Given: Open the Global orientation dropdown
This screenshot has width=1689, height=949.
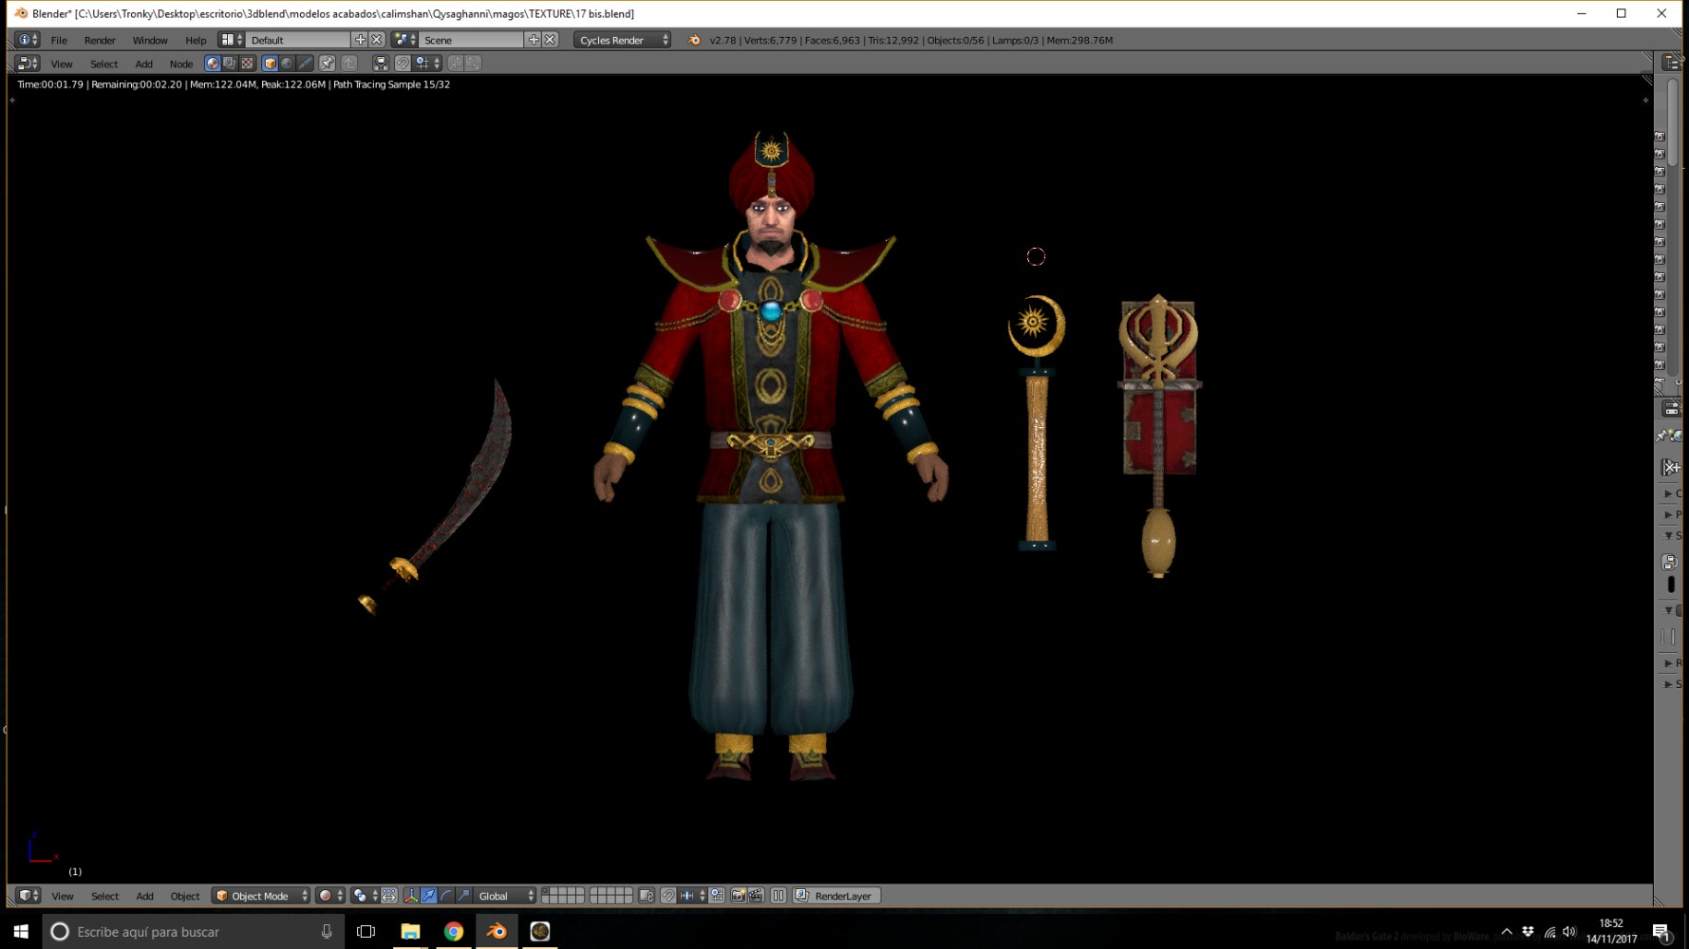Looking at the screenshot, I should (505, 896).
